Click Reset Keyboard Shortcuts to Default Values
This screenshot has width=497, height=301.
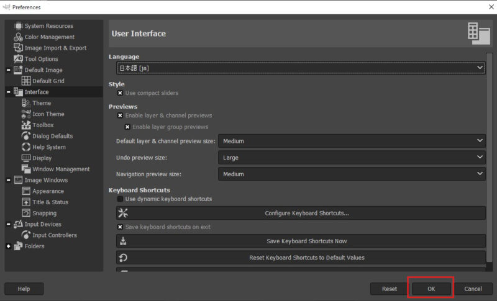click(x=301, y=258)
